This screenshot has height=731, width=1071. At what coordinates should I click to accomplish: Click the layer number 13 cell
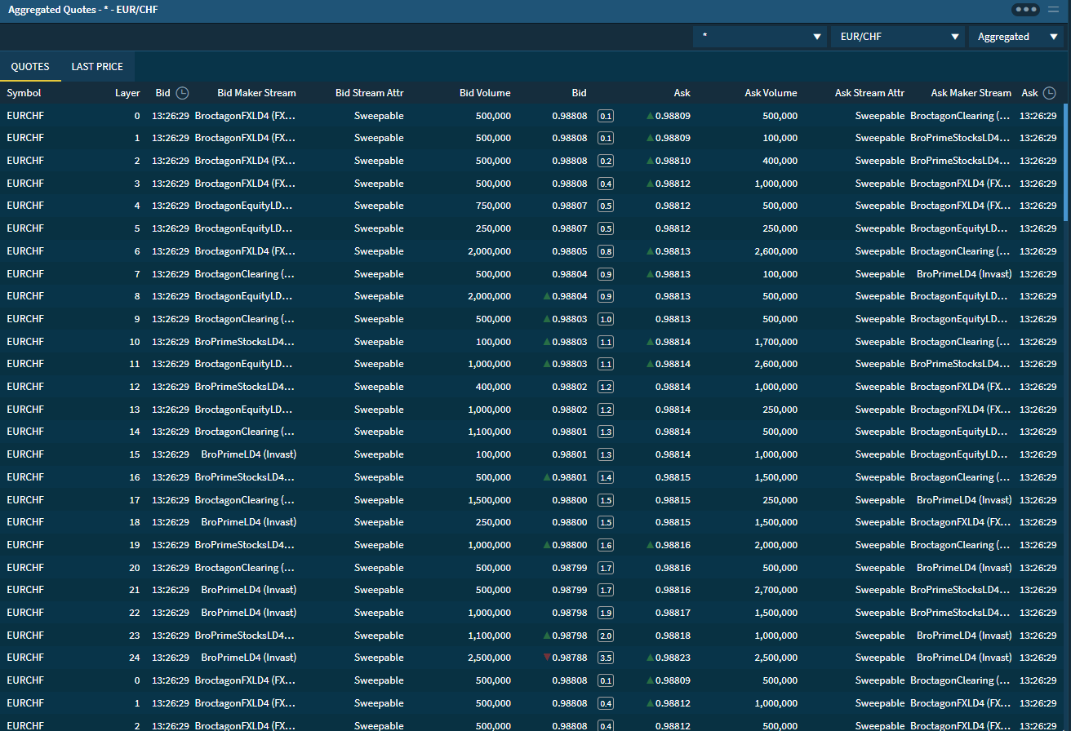(x=135, y=410)
